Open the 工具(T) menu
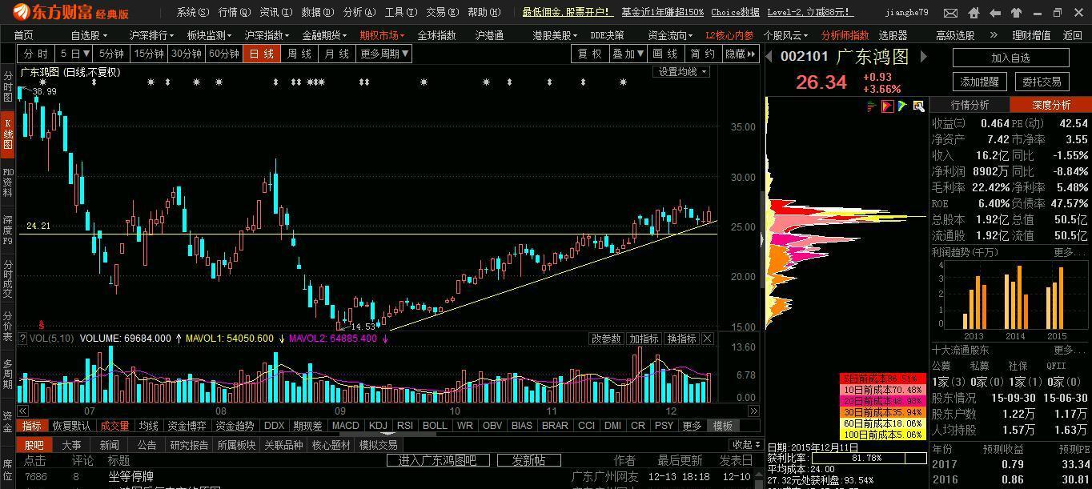 pyautogui.click(x=401, y=13)
